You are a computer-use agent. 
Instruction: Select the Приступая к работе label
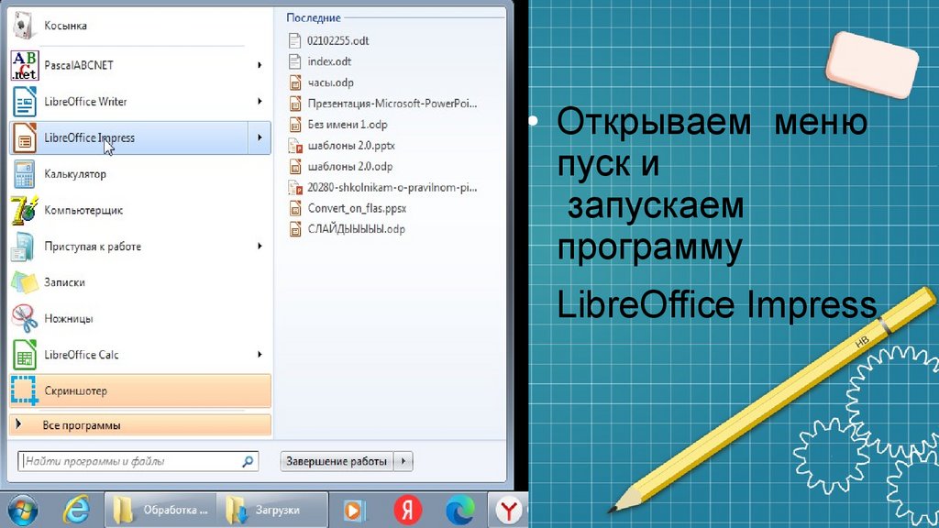coord(93,247)
